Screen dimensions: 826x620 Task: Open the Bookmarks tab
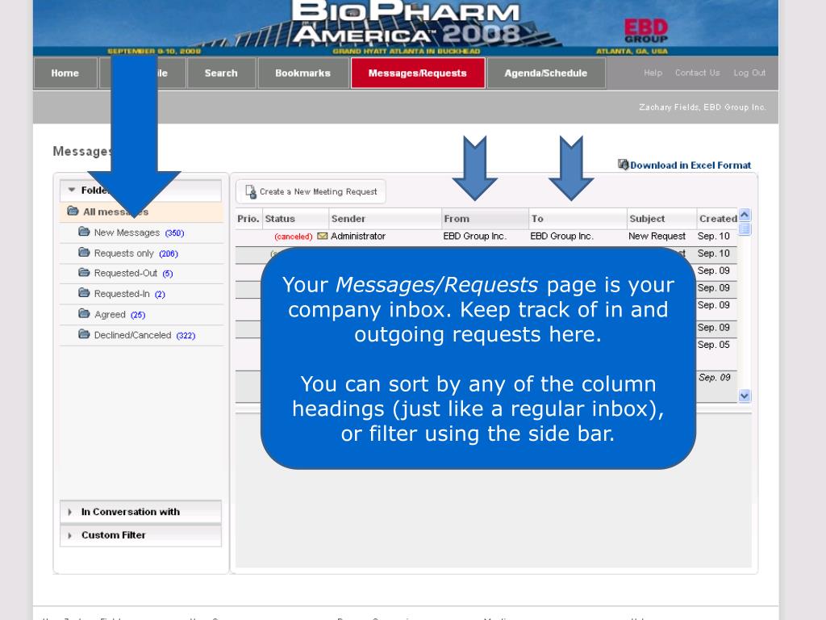[x=303, y=73]
